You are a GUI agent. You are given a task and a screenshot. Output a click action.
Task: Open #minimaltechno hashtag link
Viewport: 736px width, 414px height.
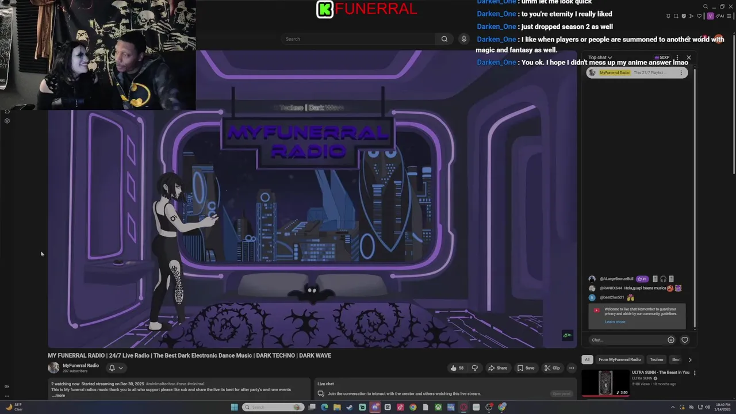point(160,384)
